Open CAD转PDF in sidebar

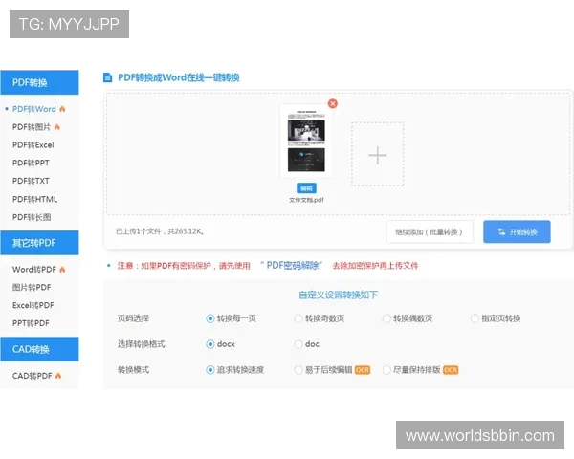pyautogui.click(x=33, y=376)
